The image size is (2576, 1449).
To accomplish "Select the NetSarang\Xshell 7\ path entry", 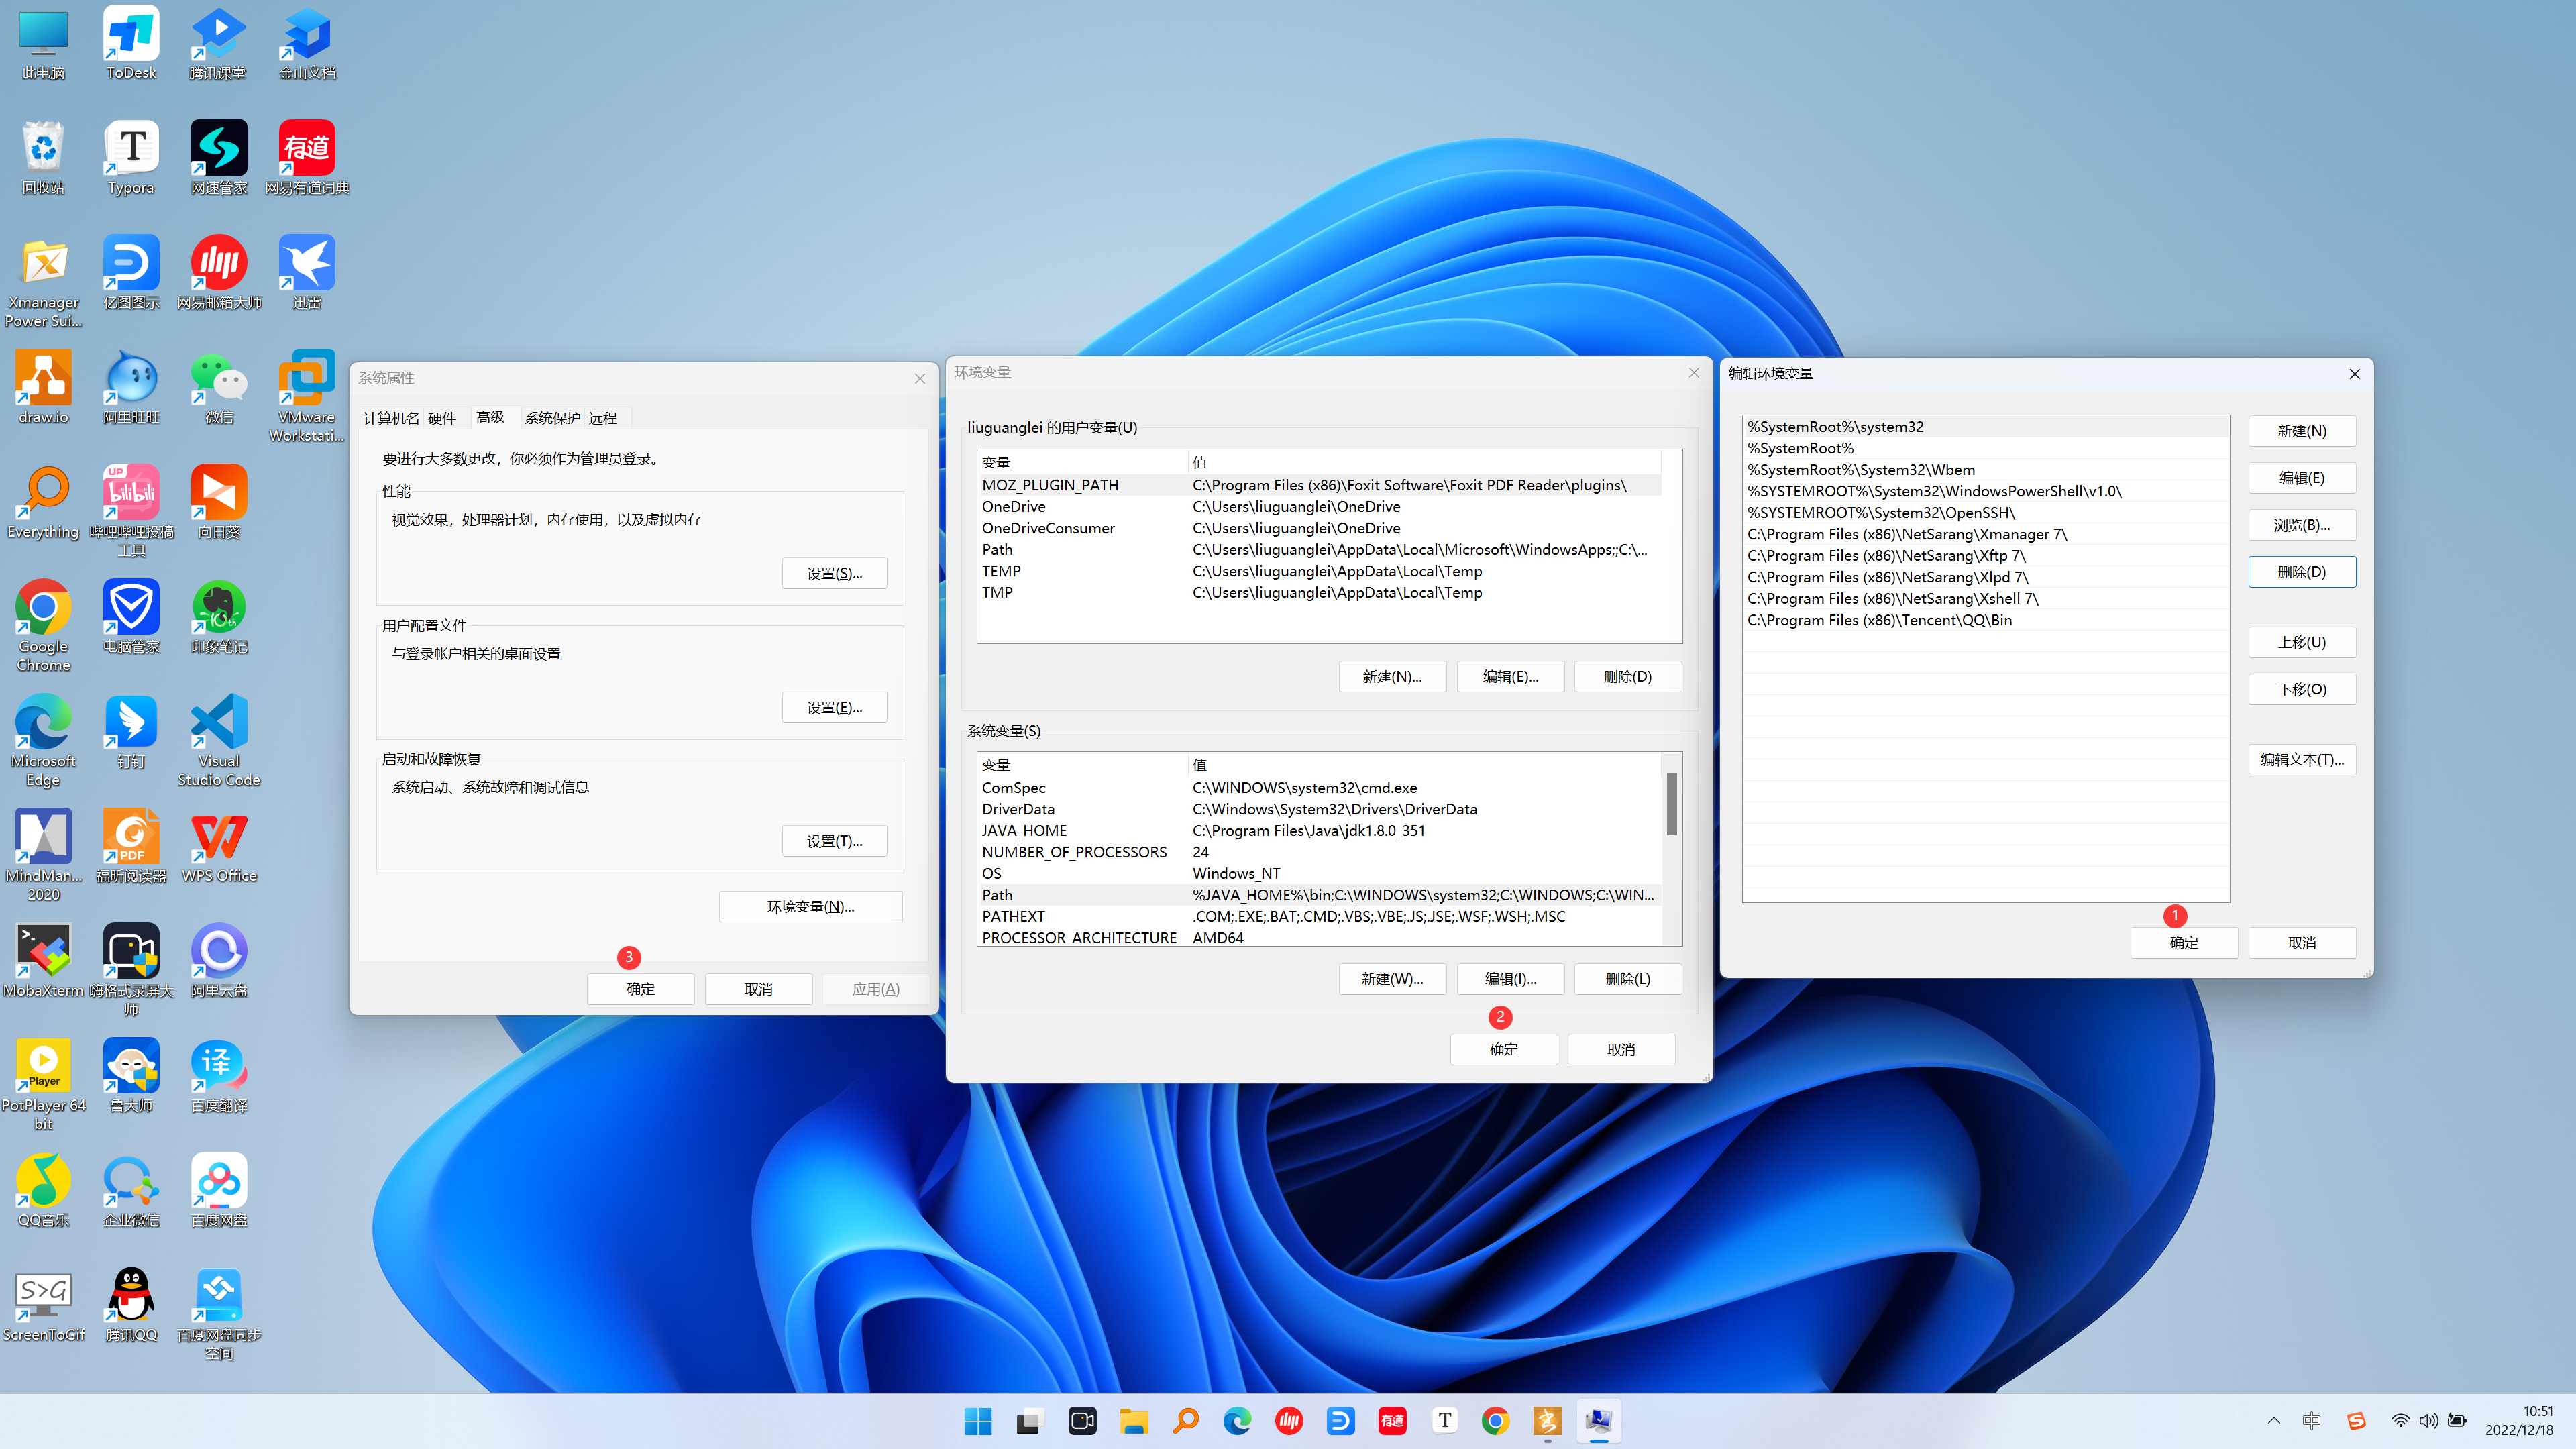I will [1985, 599].
